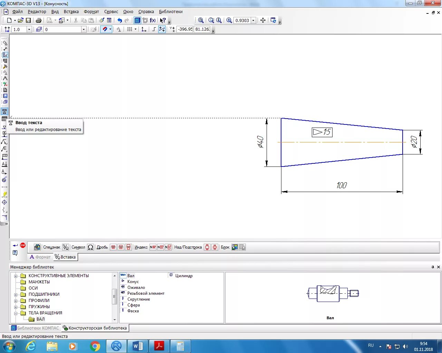Expand the ПРОФИЛИ folder

(x=16, y=301)
